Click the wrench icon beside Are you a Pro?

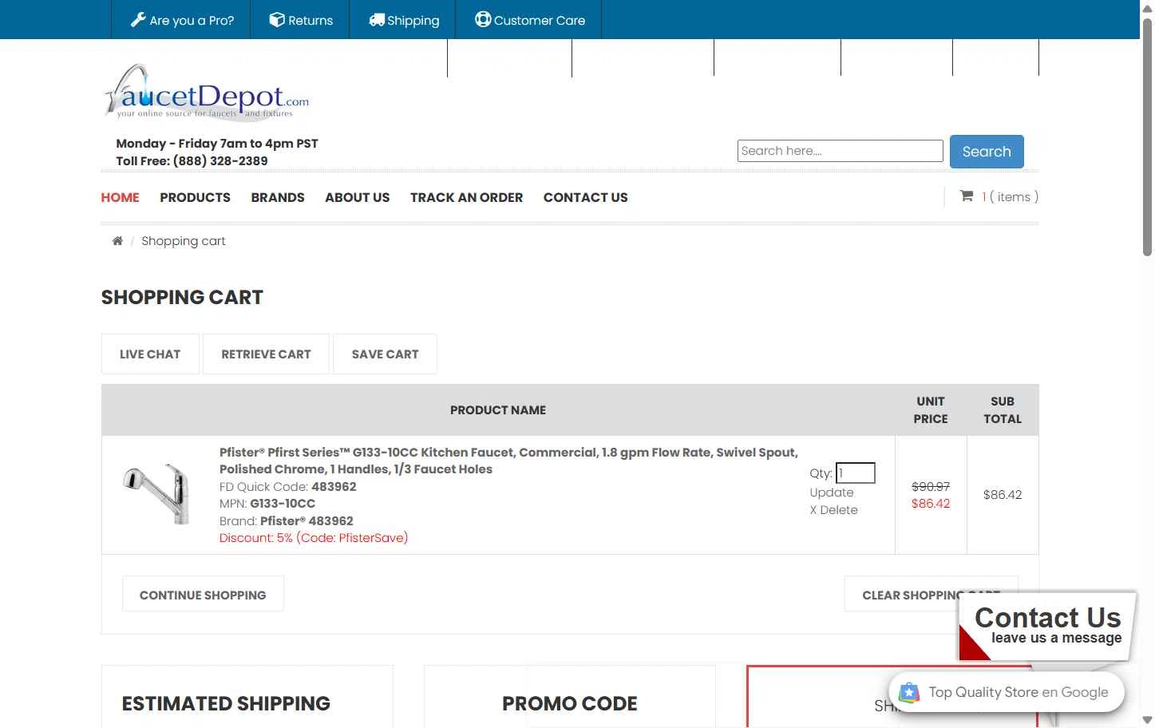click(138, 20)
